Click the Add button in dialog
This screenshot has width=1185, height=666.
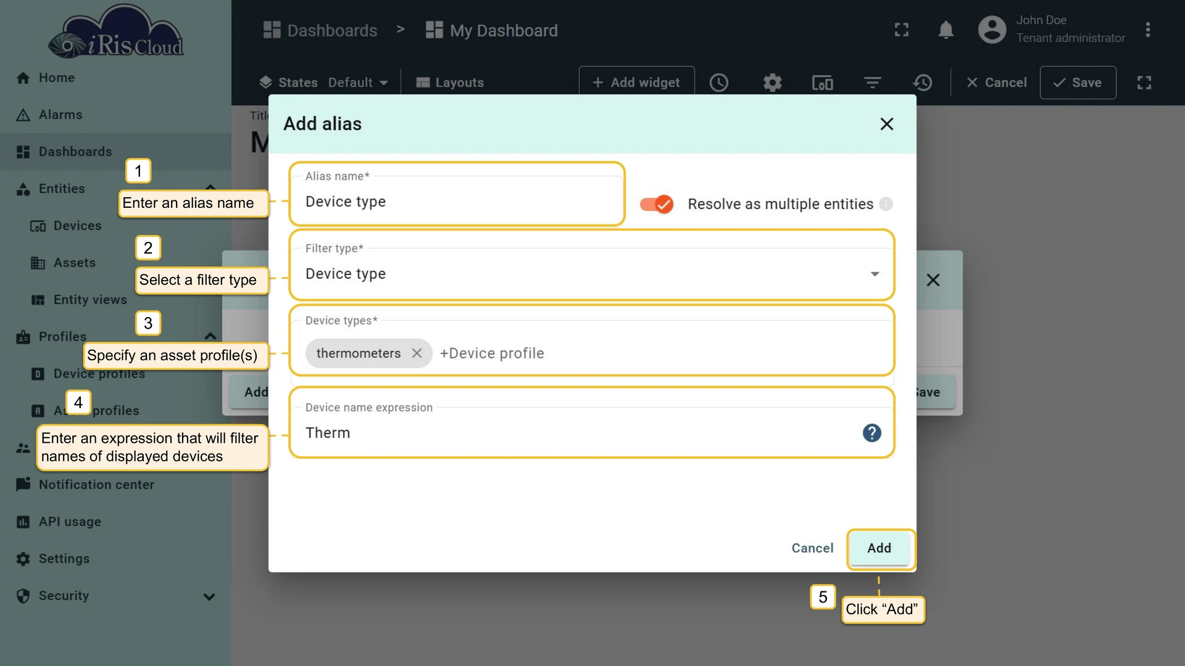click(x=879, y=548)
